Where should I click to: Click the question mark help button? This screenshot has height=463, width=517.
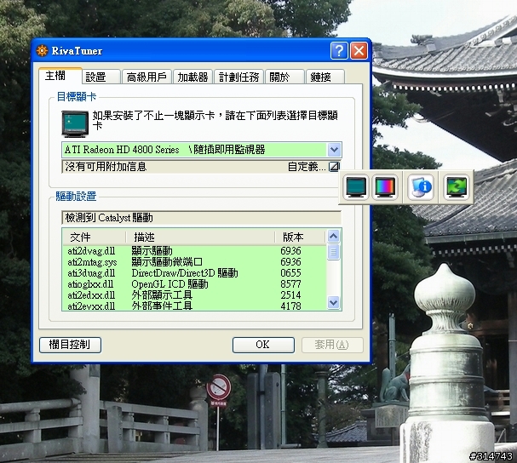tap(339, 51)
